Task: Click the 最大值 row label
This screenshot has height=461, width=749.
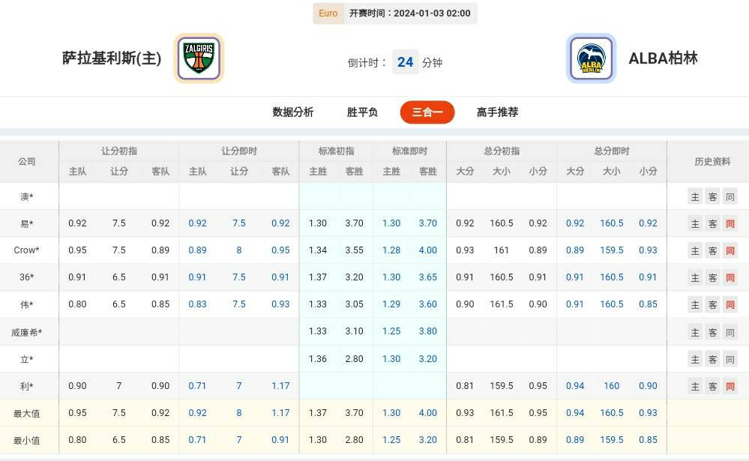Action: 27,413
